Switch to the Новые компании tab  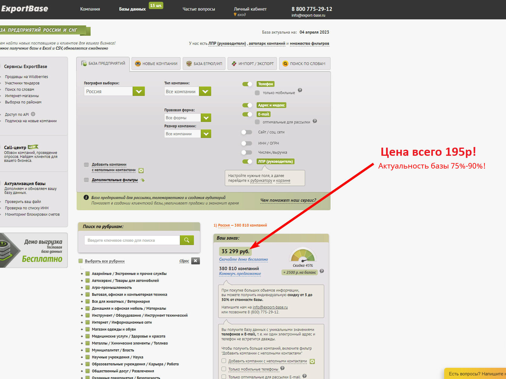[156, 64]
